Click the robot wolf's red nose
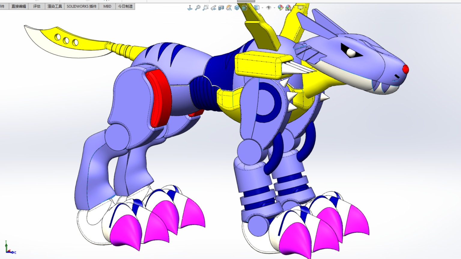 click(405, 69)
